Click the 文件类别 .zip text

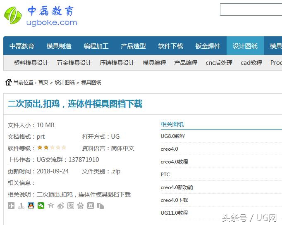click(x=101, y=171)
